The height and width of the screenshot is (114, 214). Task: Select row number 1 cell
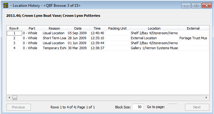pos(14,33)
